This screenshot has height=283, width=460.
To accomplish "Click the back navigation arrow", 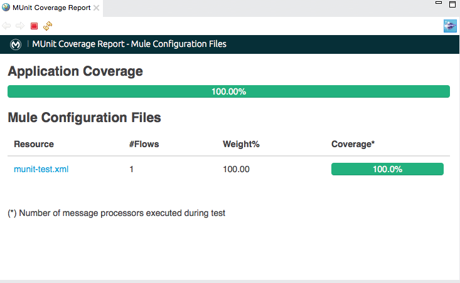I will point(7,26).
